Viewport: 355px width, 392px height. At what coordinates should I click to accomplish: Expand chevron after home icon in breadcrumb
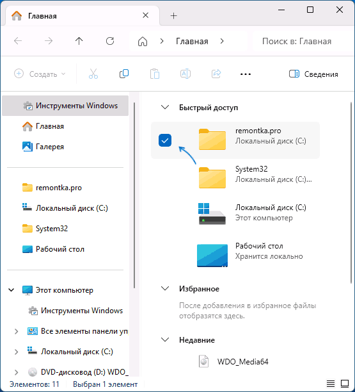coord(162,41)
